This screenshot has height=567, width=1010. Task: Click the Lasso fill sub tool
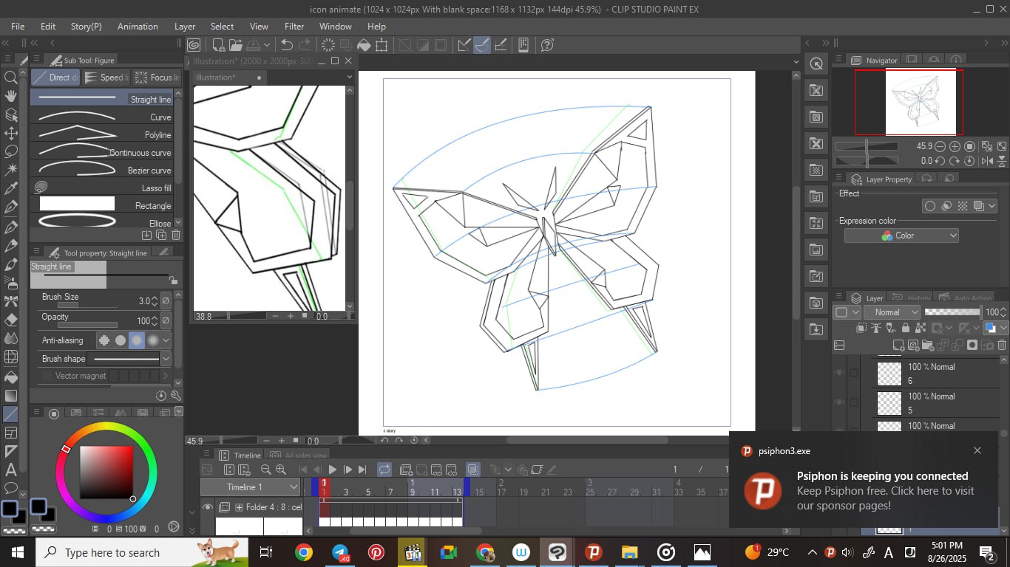pos(103,188)
